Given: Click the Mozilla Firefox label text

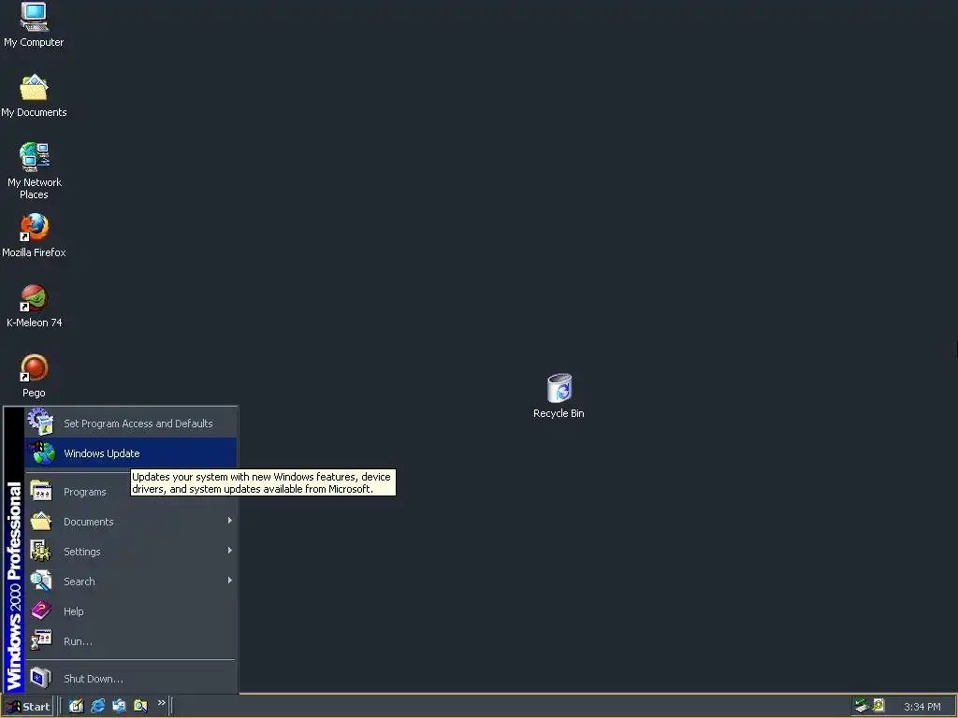Looking at the screenshot, I should (x=34, y=252).
